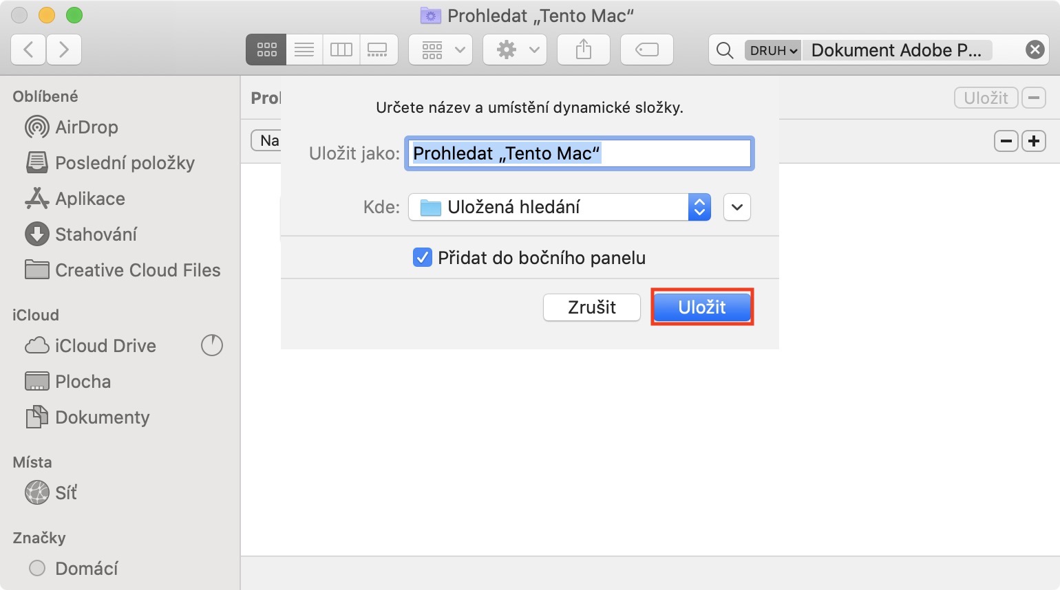Switch to gallery view in toolbar

click(378, 50)
